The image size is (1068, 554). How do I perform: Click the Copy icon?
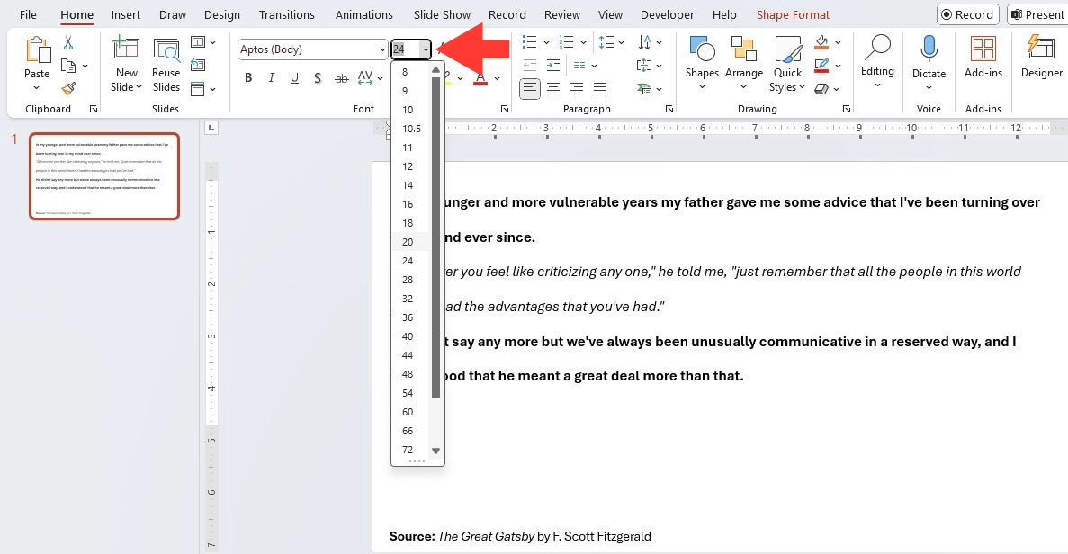point(68,66)
